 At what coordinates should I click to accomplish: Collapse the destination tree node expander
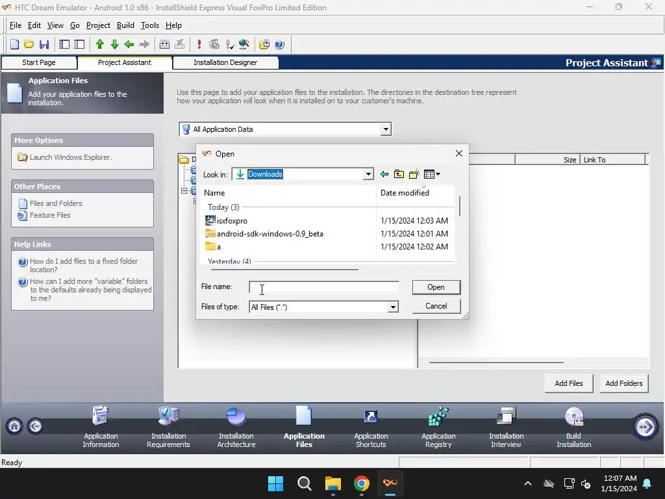point(184,191)
